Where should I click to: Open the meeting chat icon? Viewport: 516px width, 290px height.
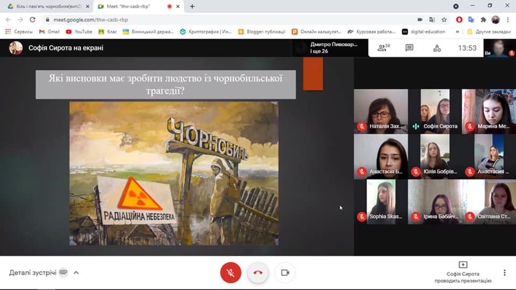click(409, 48)
